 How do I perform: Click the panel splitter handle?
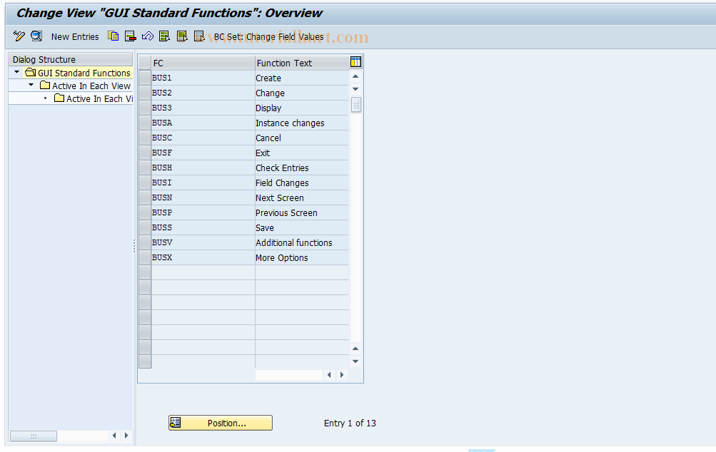[134, 246]
